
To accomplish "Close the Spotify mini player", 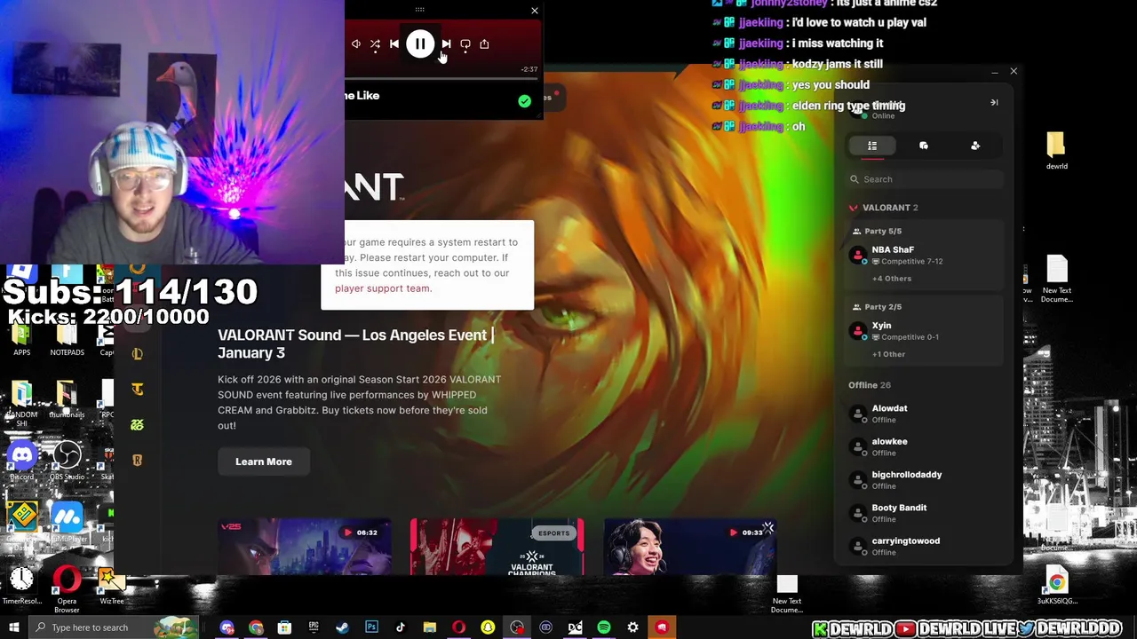I will pos(534,11).
